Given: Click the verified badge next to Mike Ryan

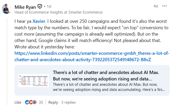Looking at the screenshot, I should pos(40,6).
